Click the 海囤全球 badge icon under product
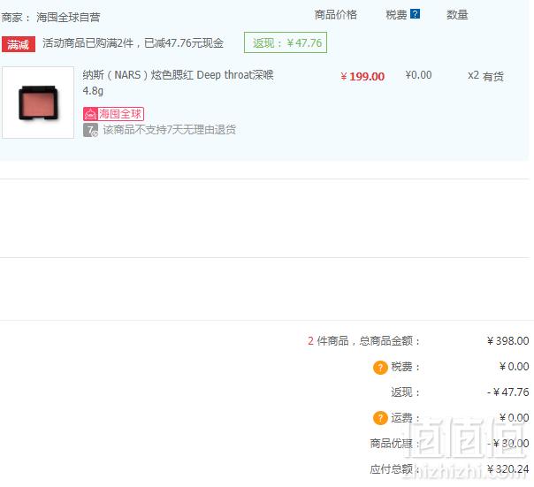 [x=113, y=114]
